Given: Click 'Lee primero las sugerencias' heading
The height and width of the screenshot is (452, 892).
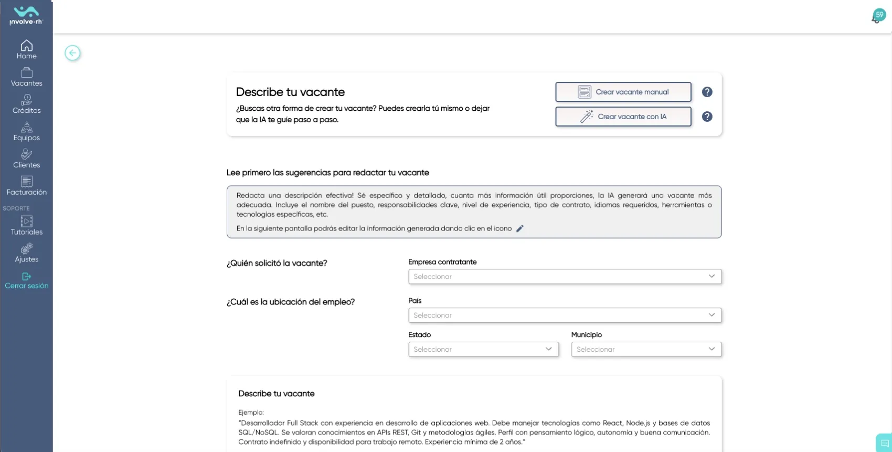Looking at the screenshot, I should [x=328, y=173].
